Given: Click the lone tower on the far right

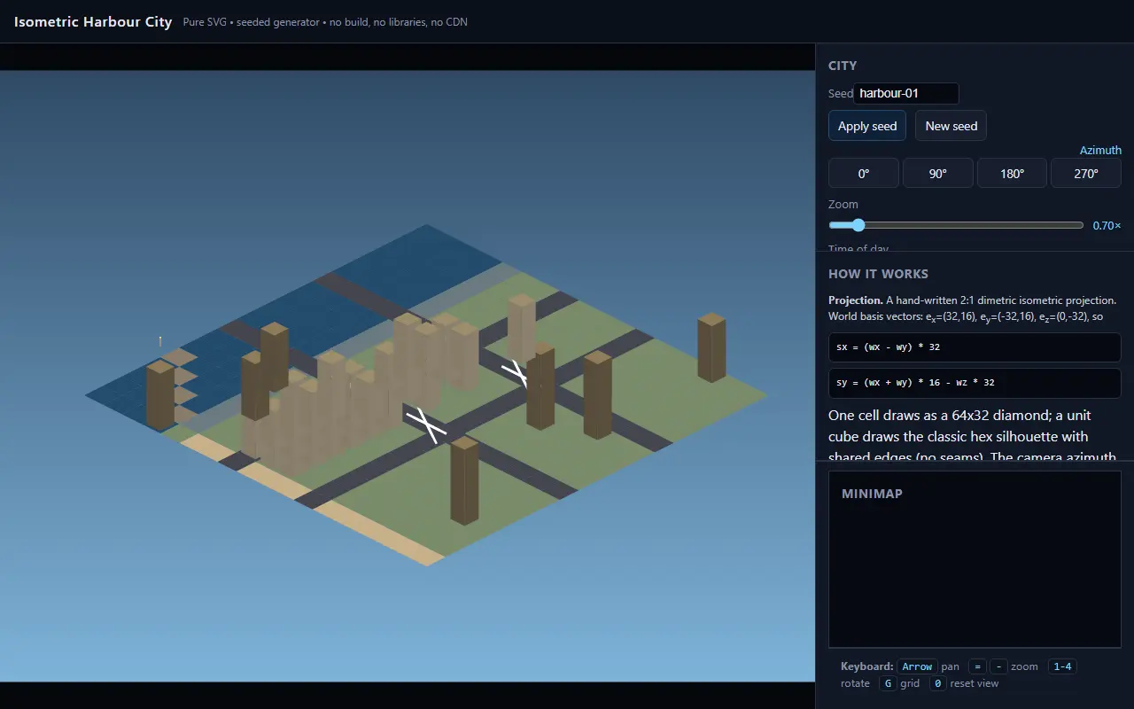Looking at the screenshot, I should click(711, 347).
